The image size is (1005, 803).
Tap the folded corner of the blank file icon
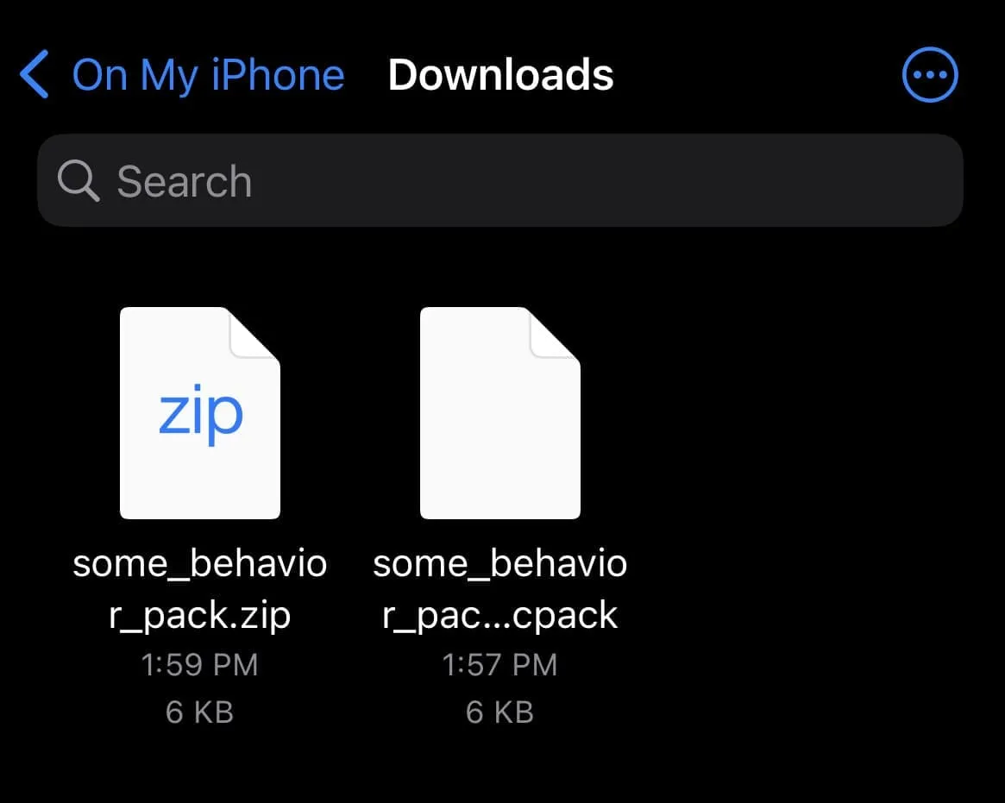[x=555, y=332]
